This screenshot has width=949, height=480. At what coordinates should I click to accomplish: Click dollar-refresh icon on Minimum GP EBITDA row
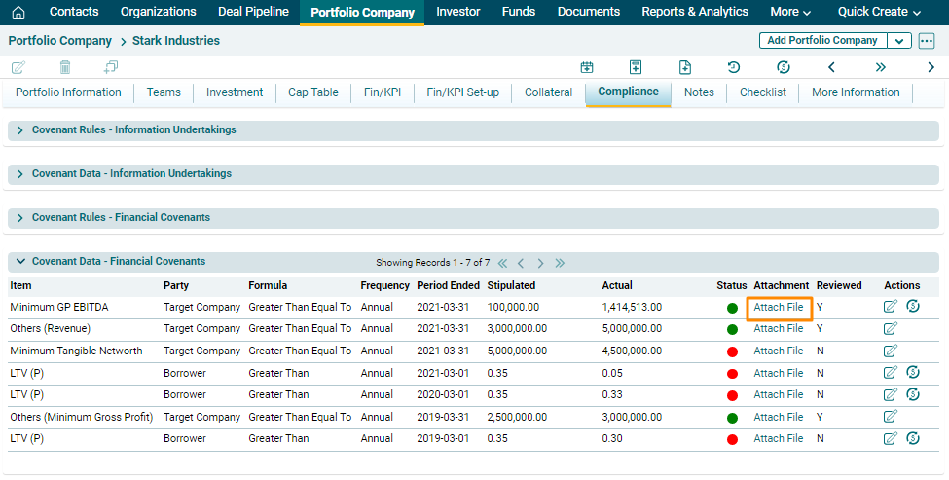[913, 307]
